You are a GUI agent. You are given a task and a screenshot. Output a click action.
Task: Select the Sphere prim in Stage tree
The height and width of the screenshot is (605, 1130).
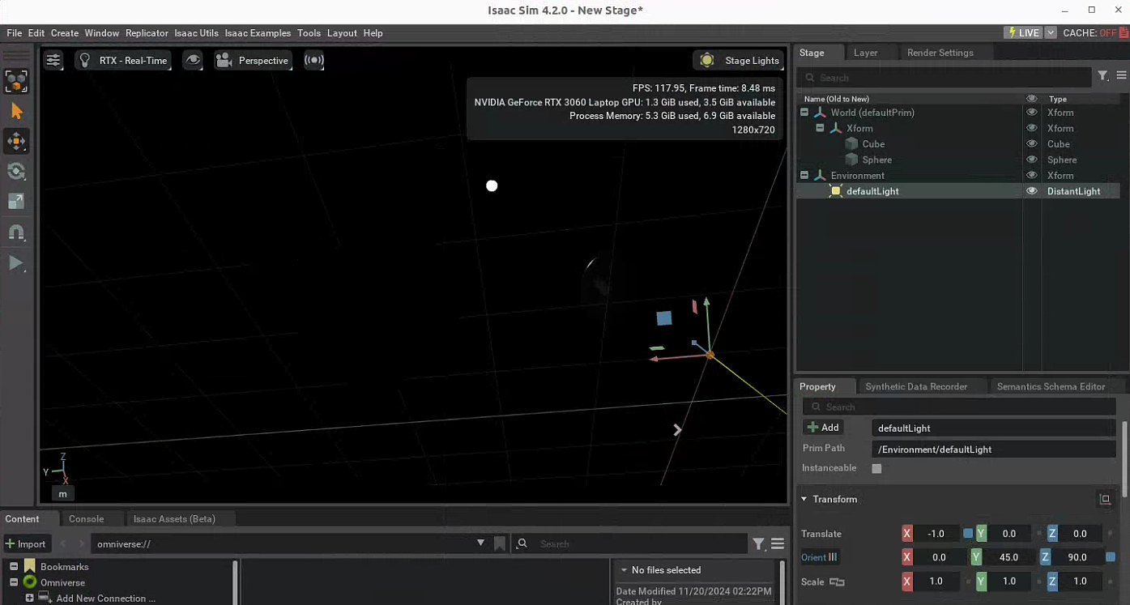[876, 160]
